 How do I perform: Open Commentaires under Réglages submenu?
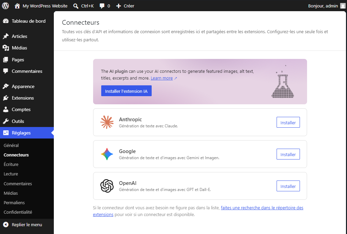click(18, 184)
